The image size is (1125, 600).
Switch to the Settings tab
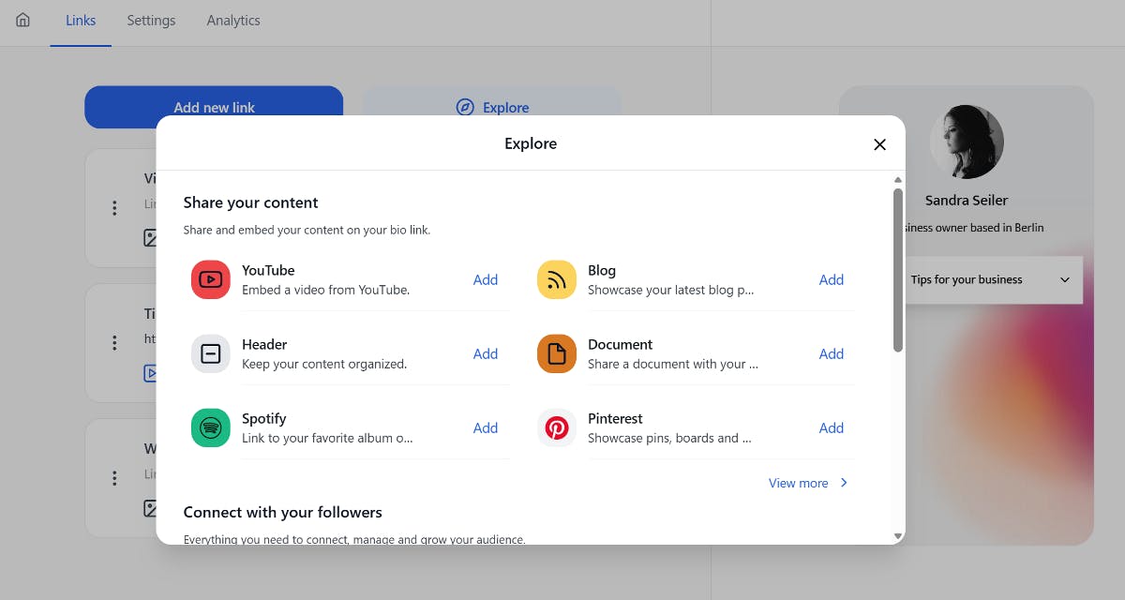pos(151,20)
